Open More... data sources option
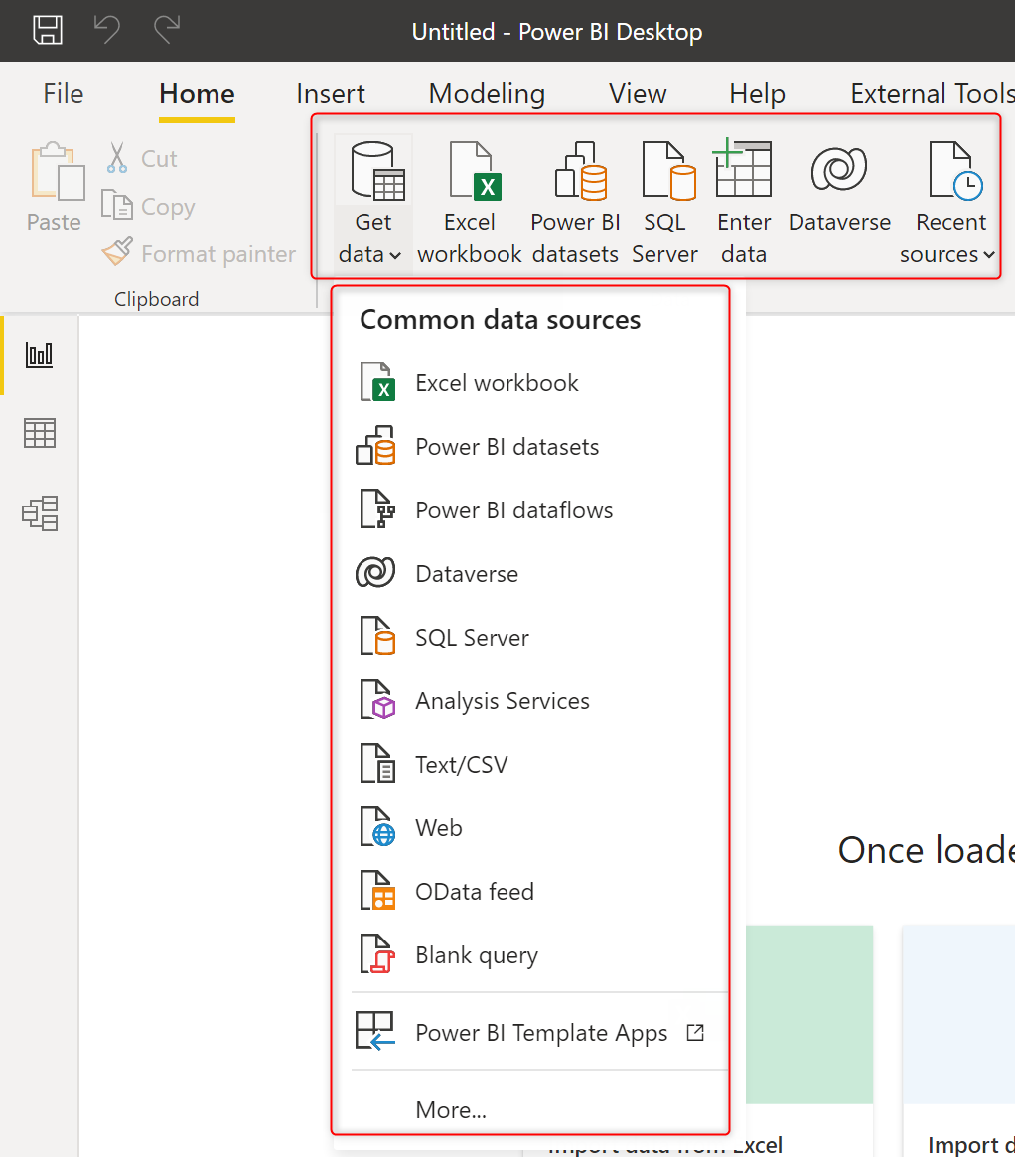The image size is (1015, 1157). pos(451,1109)
